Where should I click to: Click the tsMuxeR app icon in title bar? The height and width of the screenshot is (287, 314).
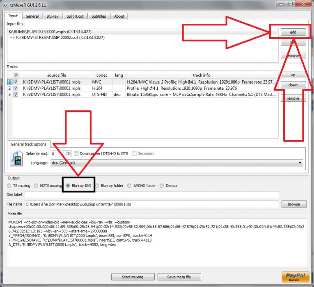click(5, 5)
